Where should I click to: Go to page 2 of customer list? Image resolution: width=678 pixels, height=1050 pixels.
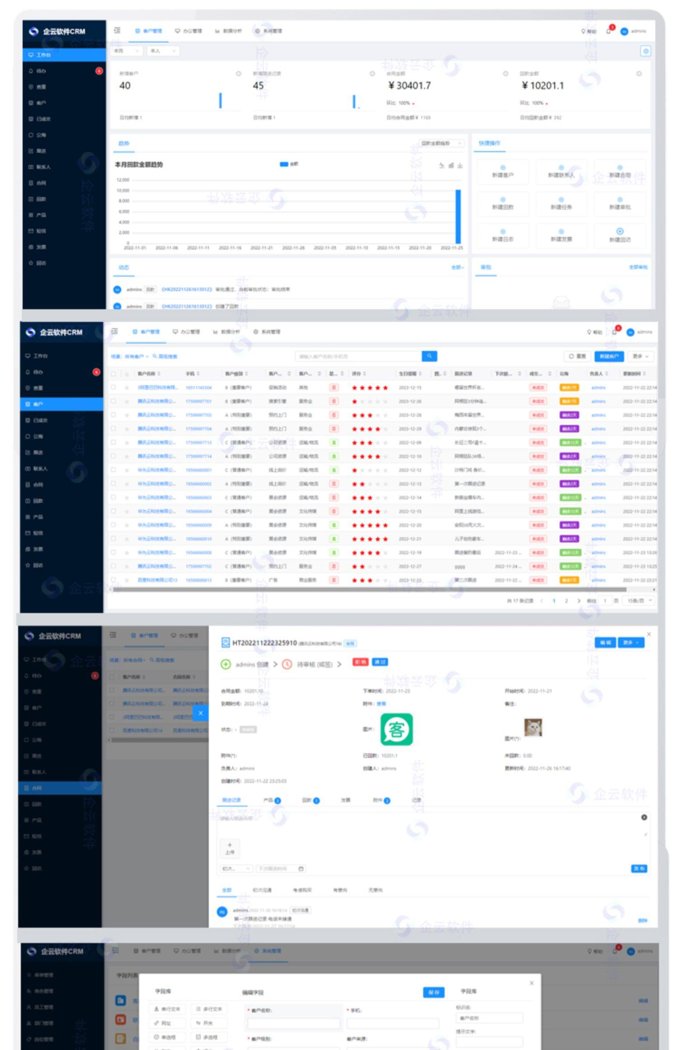point(566,601)
